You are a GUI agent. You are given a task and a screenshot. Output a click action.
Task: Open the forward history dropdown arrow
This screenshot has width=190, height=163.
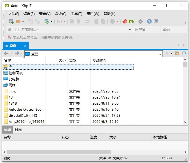click(x=22, y=53)
